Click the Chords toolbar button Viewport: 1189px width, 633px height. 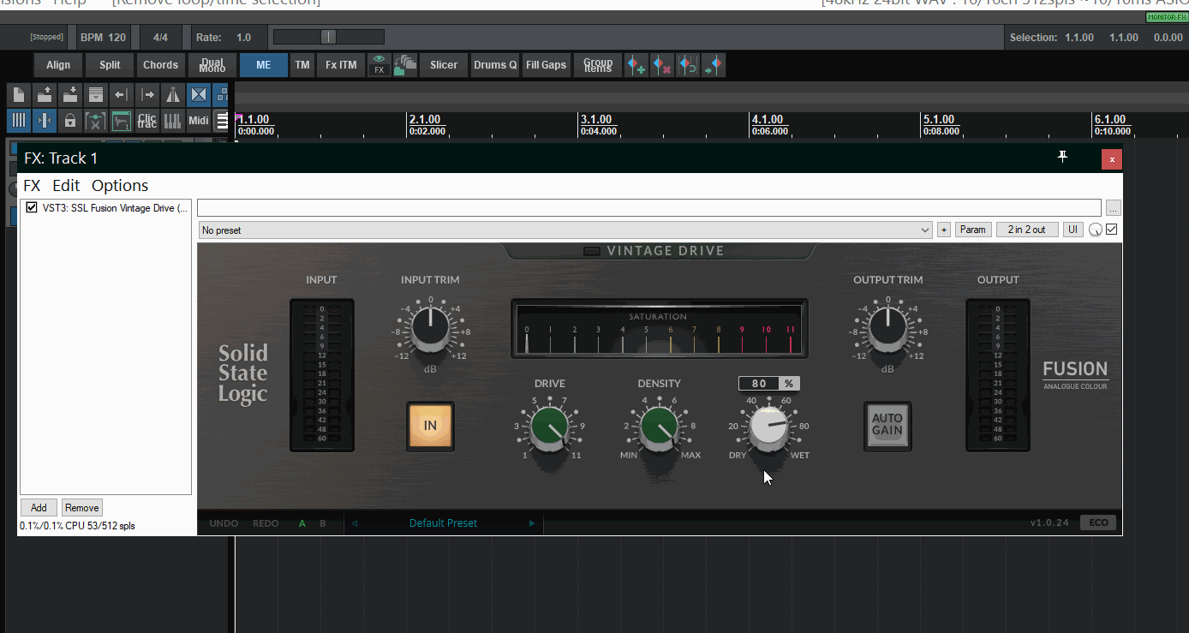pyautogui.click(x=161, y=65)
